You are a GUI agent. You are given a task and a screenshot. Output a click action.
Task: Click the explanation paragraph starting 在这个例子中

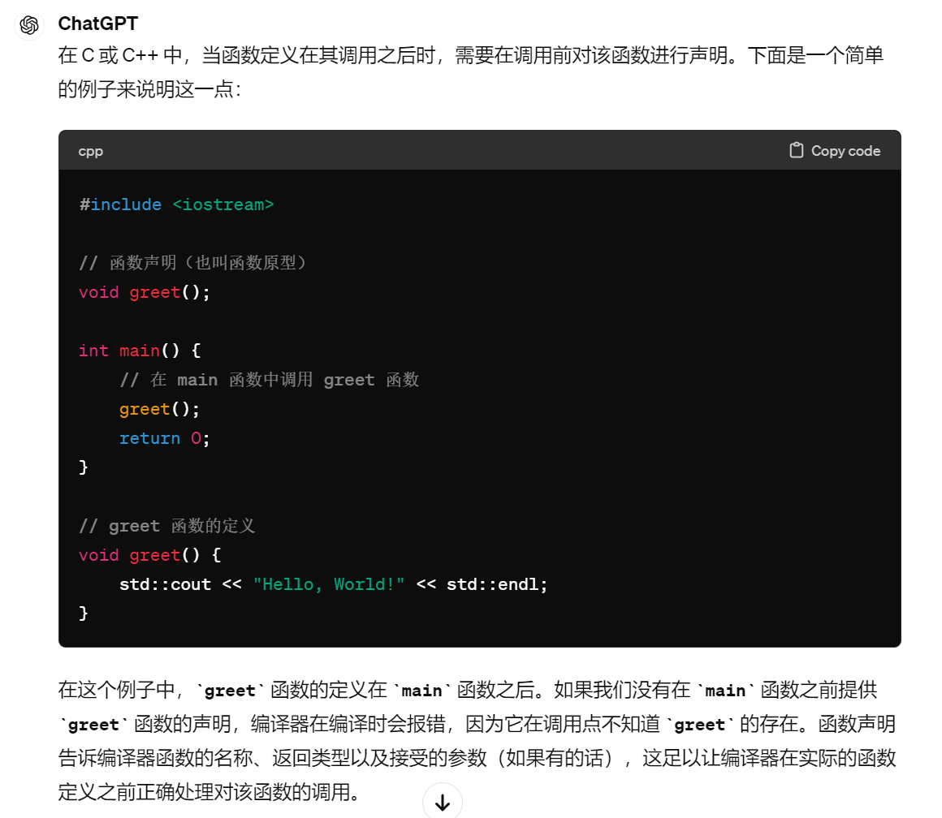click(x=477, y=741)
